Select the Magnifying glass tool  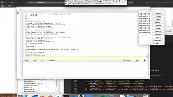pyautogui.click(x=94, y=1)
